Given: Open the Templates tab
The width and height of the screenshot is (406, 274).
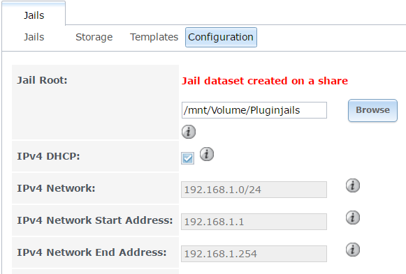Looking at the screenshot, I should click(x=154, y=37).
